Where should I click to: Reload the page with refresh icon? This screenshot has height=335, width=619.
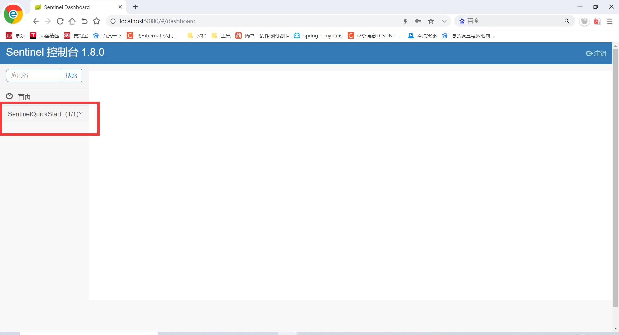60,21
